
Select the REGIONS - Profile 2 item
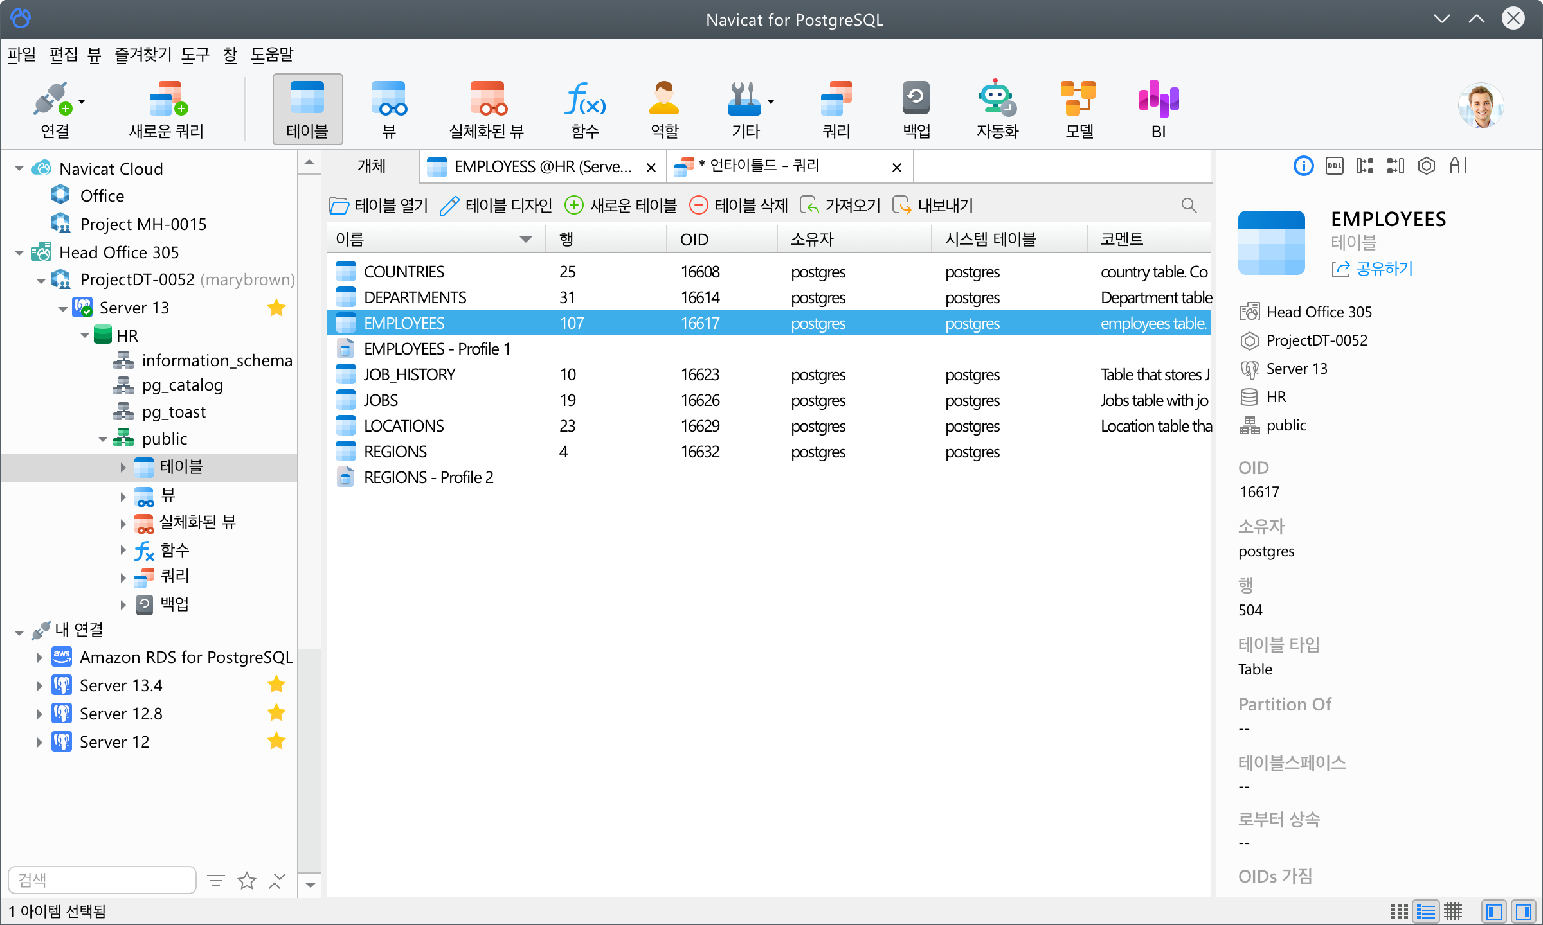[770, 477]
